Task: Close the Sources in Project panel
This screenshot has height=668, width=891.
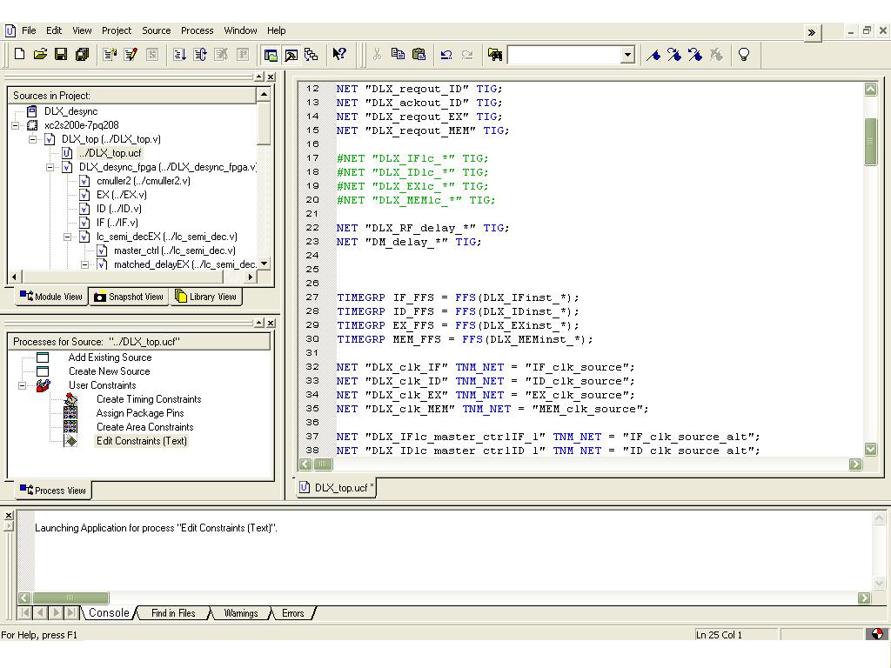Action: point(271,77)
